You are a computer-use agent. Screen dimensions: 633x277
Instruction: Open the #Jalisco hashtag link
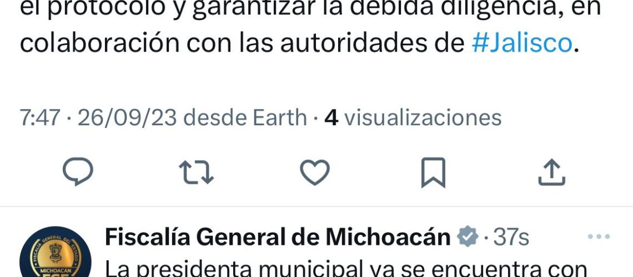[521, 43]
